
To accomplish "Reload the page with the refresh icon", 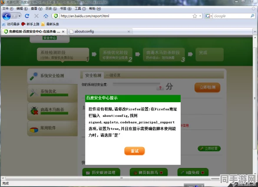I will tap(27, 16).
